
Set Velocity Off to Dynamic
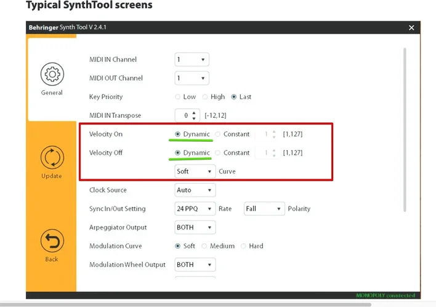(x=178, y=153)
